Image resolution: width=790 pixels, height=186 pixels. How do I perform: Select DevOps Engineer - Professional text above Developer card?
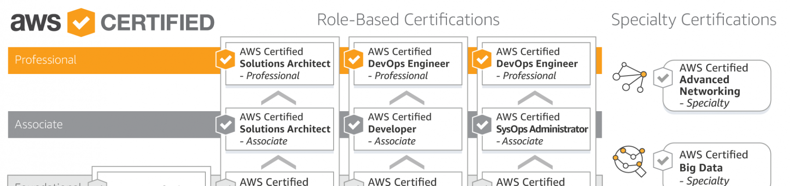click(x=409, y=63)
